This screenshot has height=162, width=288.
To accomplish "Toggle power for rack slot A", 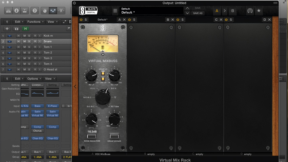I will (81, 20).
